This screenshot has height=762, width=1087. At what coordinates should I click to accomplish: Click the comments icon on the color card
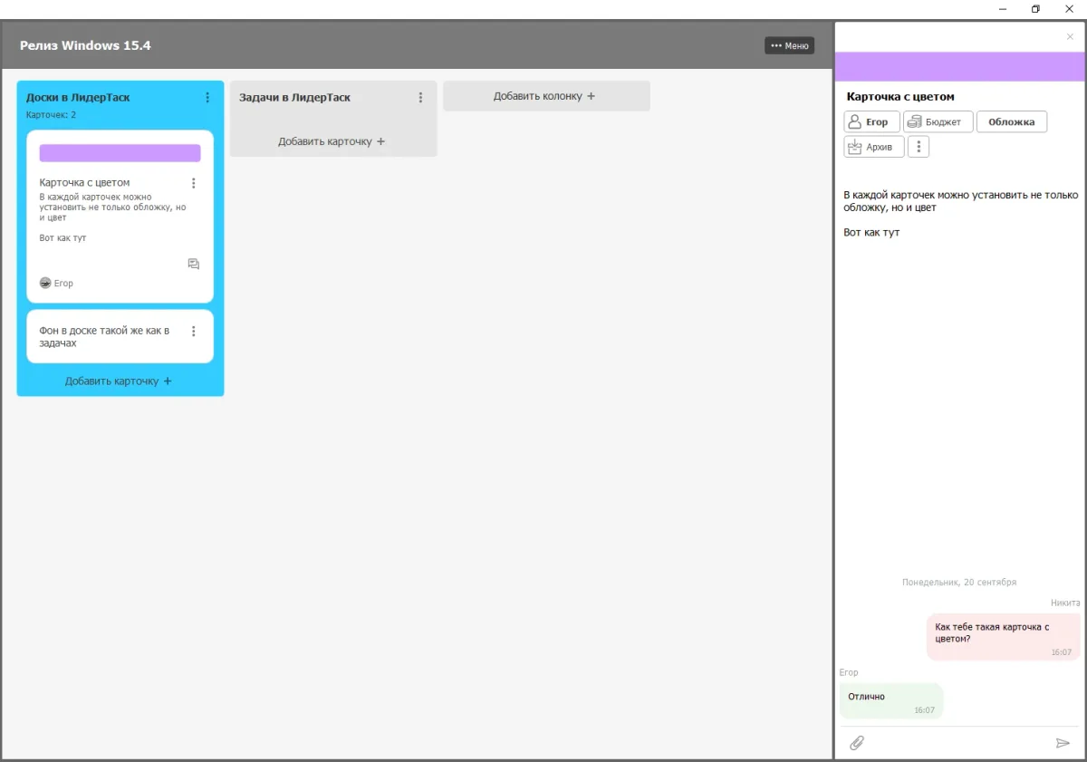[193, 264]
